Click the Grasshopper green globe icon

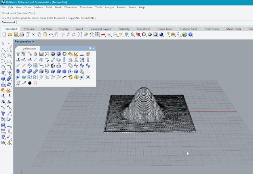click(185, 34)
